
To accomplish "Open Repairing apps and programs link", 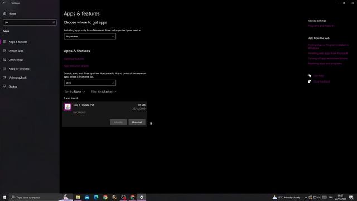I will click(x=325, y=64).
